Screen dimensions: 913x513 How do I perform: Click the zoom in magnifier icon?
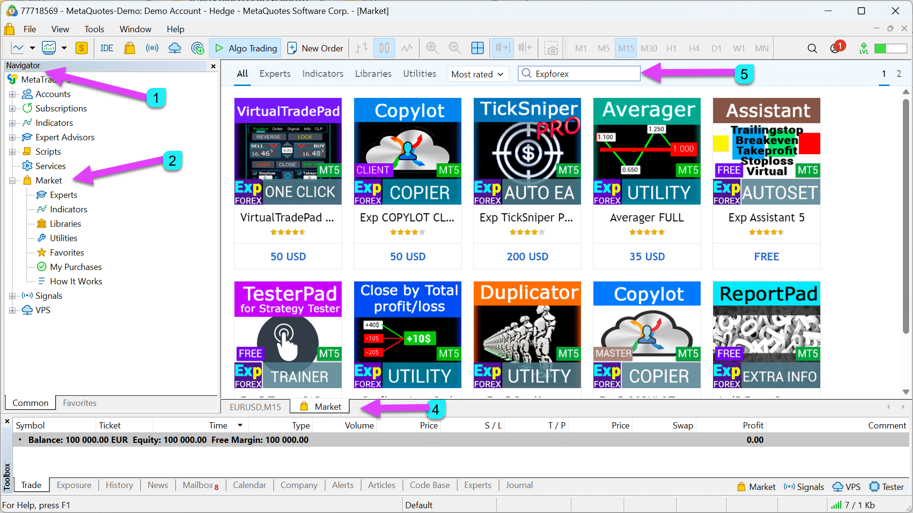pos(432,48)
